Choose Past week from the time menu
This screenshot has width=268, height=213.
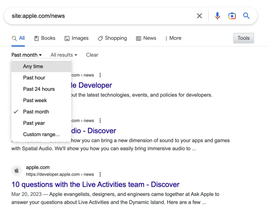(x=41, y=100)
